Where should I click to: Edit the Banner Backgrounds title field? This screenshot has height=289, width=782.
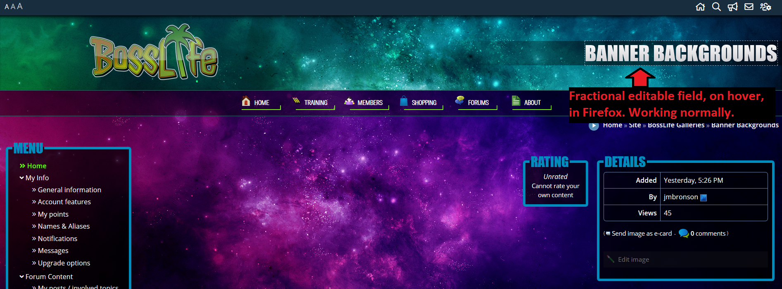tap(681, 53)
